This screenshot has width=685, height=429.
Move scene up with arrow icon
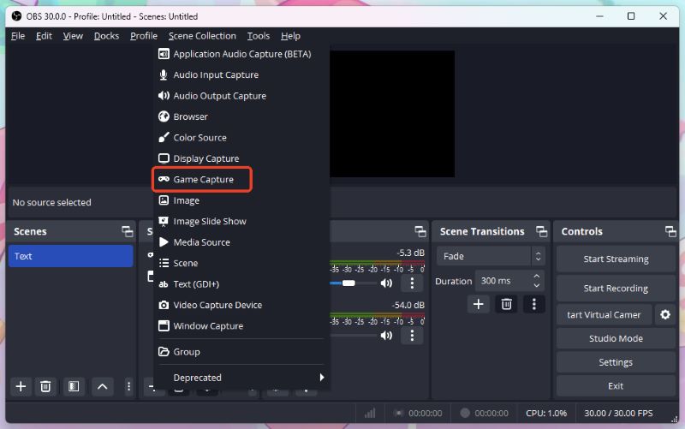102,387
